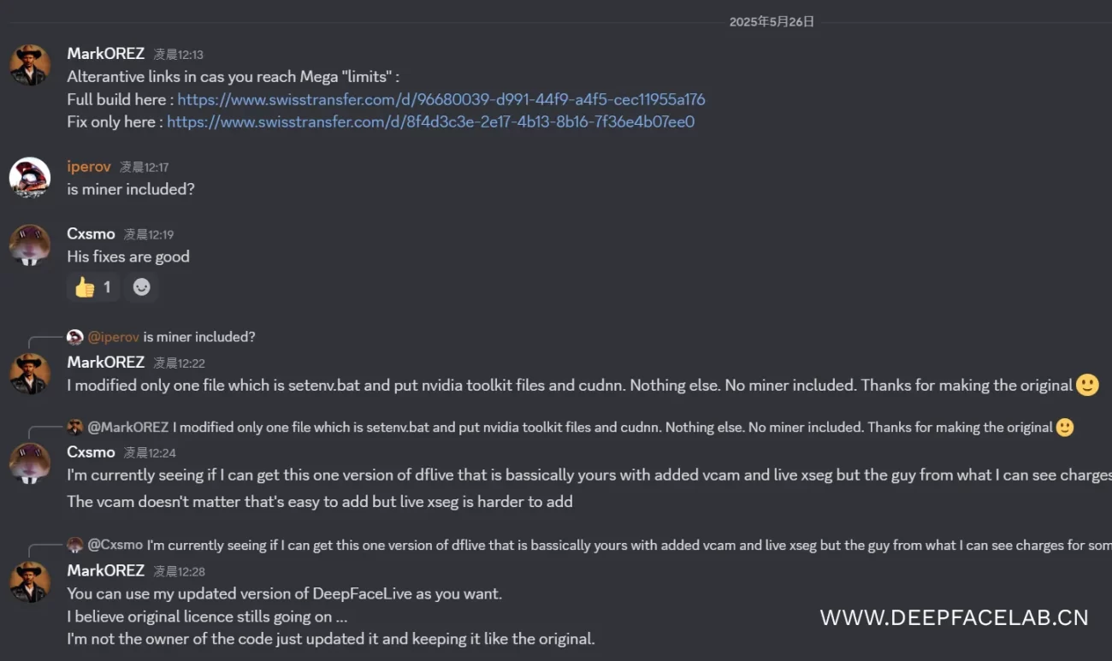Jump to replied message "is miner included?"
The width and height of the screenshot is (1112, 661).
[x=199, y=337]
